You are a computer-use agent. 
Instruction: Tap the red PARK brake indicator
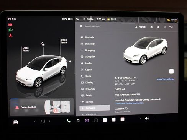pos(10,24)
